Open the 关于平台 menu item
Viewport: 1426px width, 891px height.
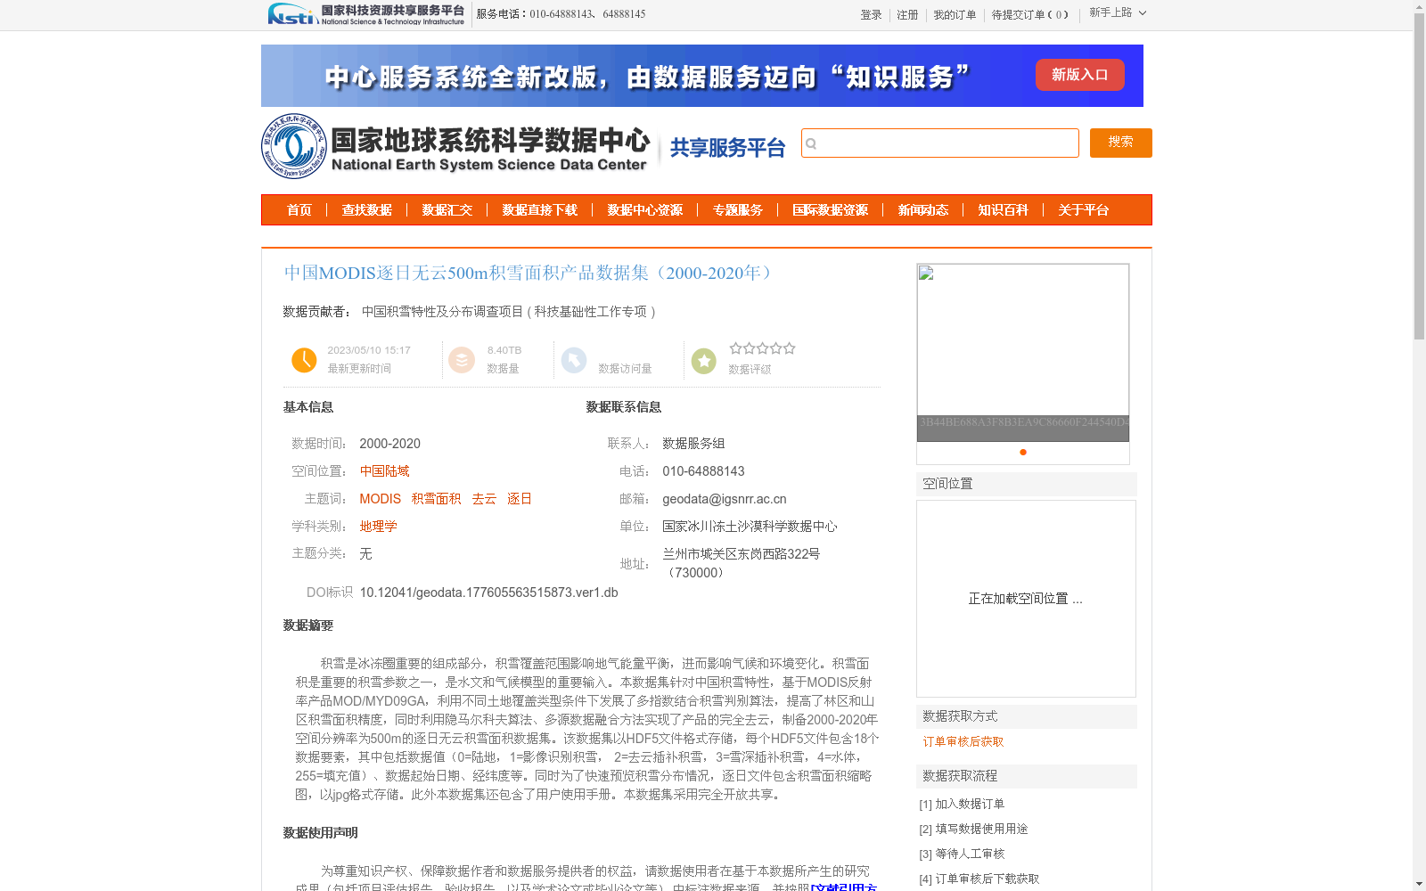1084,210
